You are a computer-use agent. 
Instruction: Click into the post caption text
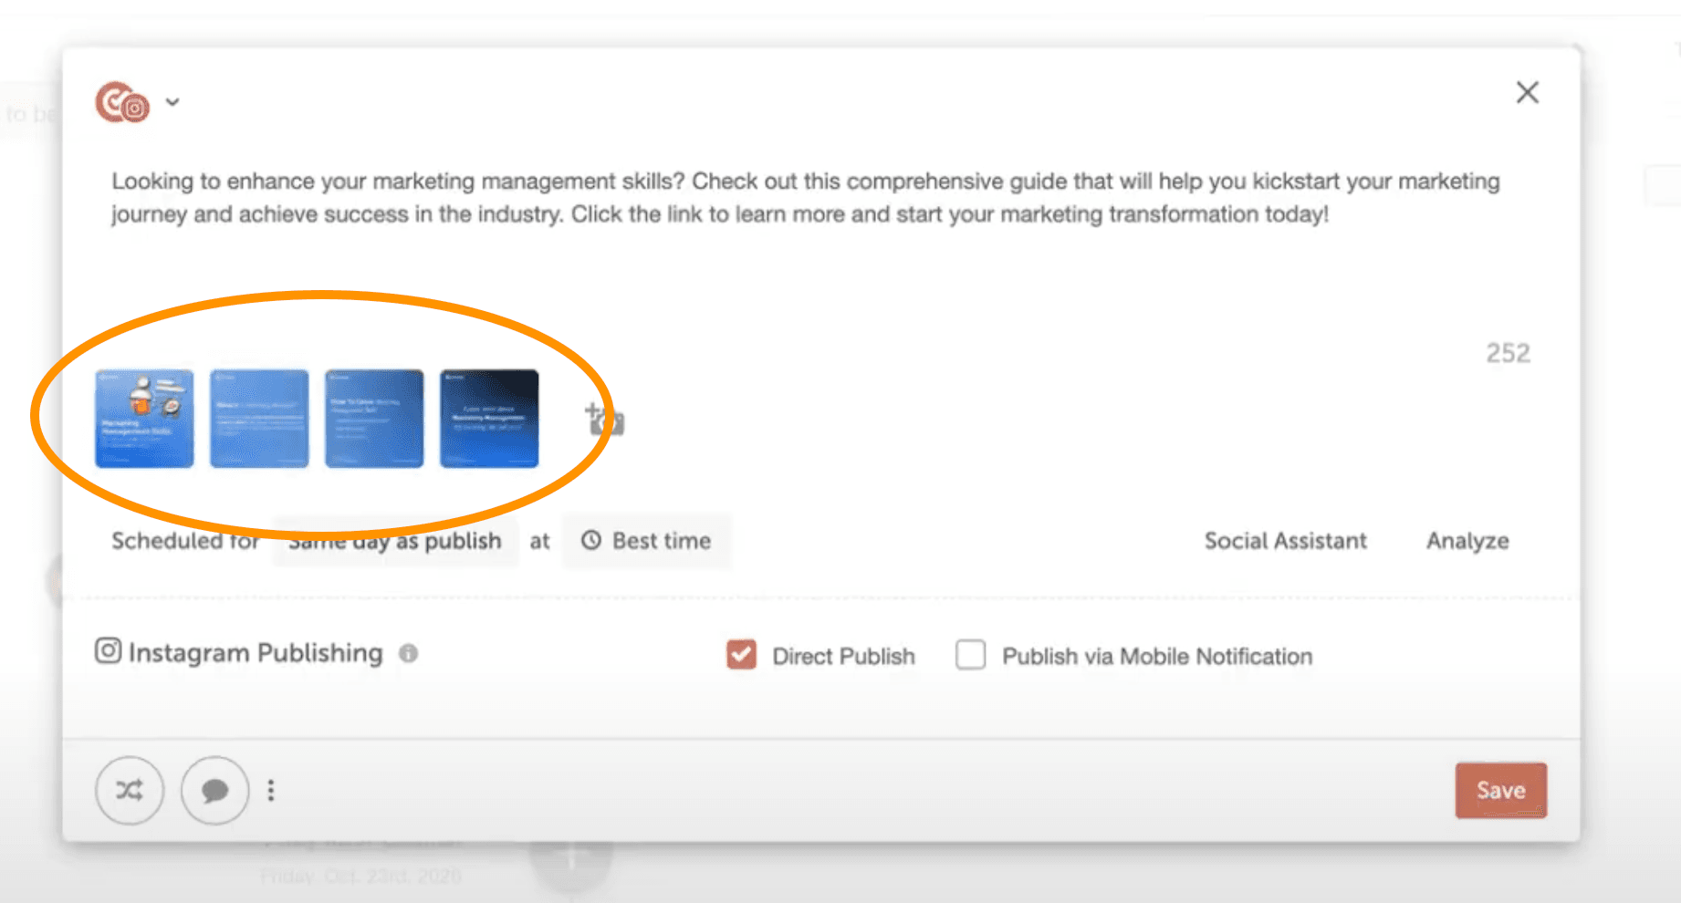(803, 197)
